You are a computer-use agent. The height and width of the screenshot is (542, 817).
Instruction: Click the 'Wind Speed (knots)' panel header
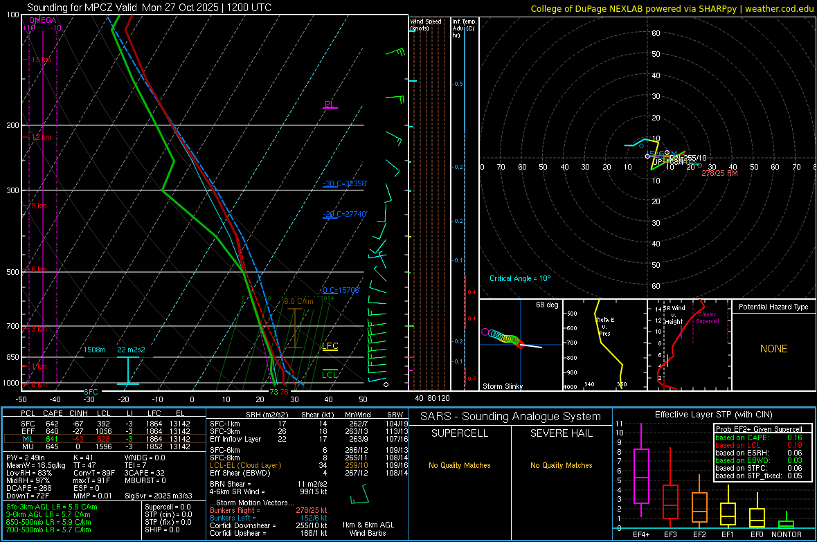pyautogui.click(x=426, y=24)
